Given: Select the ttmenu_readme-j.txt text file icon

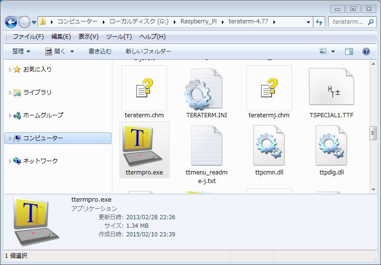Looking at the screenshot, I should (x=207, y=145).
